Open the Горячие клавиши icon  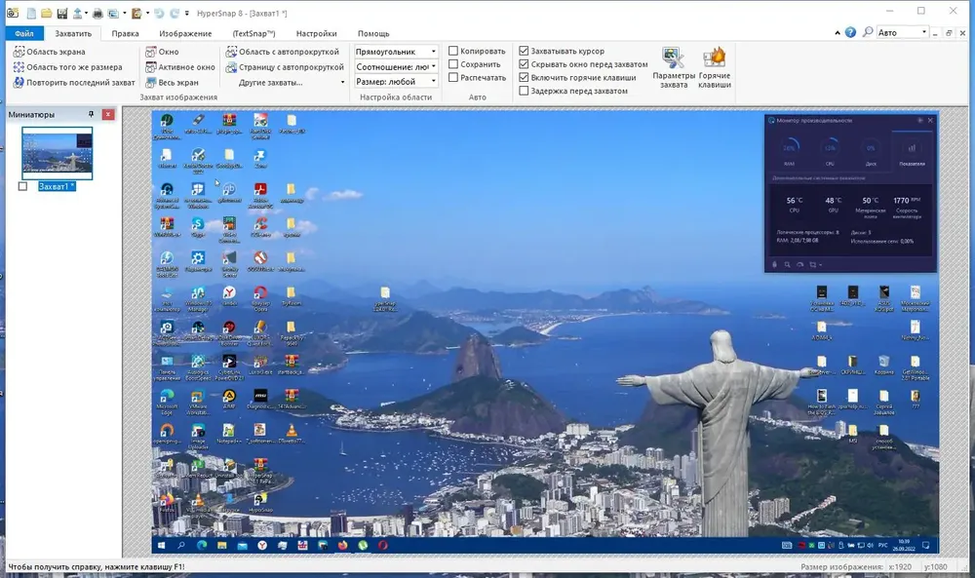[x=715, y=58]
